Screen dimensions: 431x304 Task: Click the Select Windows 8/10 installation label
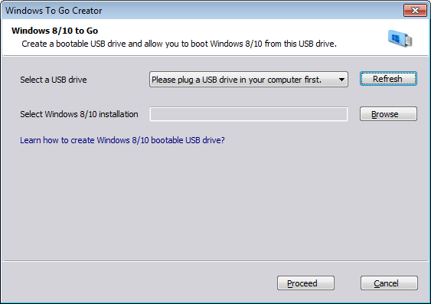[x=79, y=114]
